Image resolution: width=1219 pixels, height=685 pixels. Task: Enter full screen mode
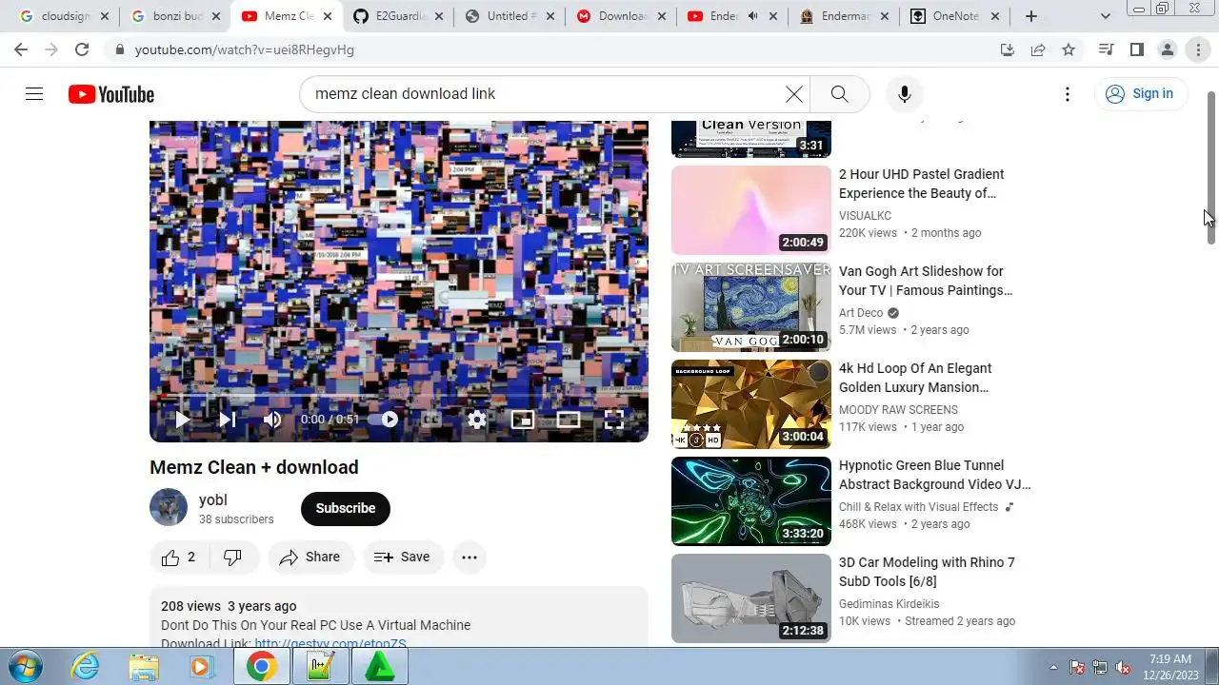pyautogui.click(x=614, y=420)
